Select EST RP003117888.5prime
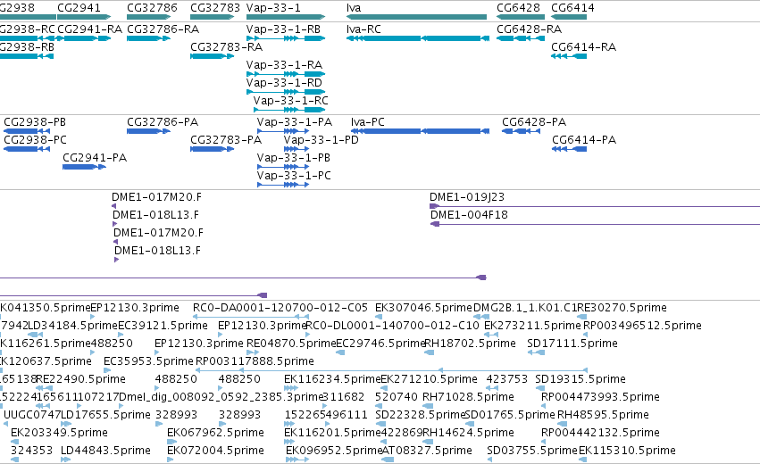Viewport: 760px width, 464px height. [255, 361]
